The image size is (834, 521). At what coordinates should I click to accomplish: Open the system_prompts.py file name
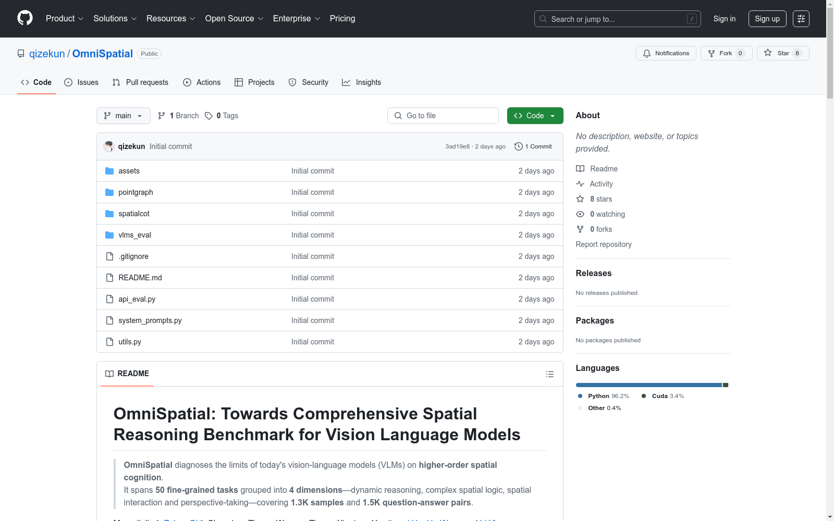[150, 320]
